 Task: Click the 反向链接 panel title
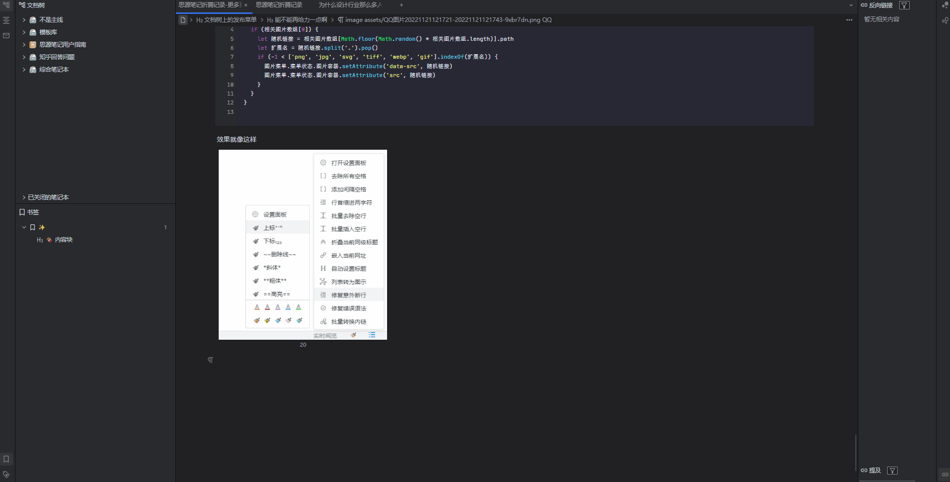(x=881, y=5)
